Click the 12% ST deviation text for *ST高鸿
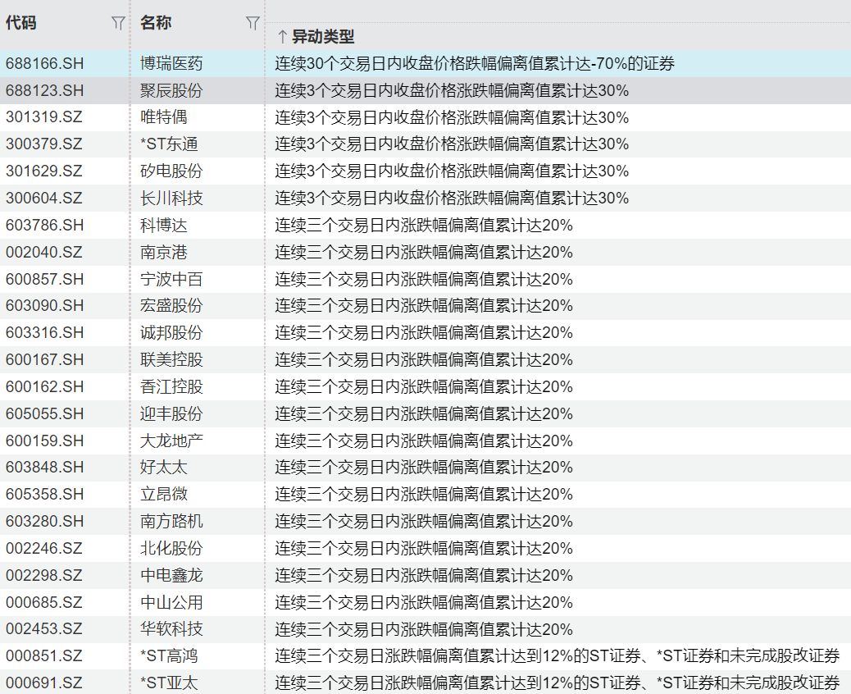 (557, 656)
